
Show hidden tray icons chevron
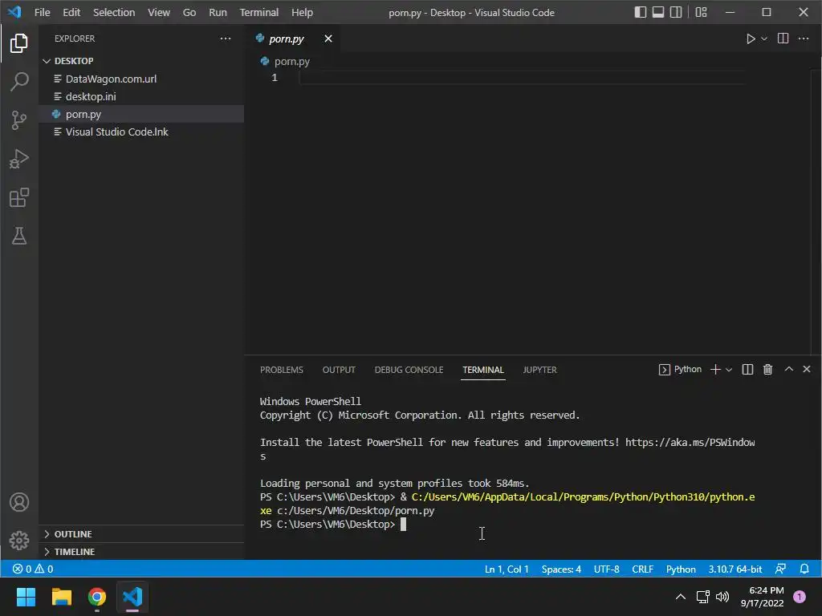(681, 597)
